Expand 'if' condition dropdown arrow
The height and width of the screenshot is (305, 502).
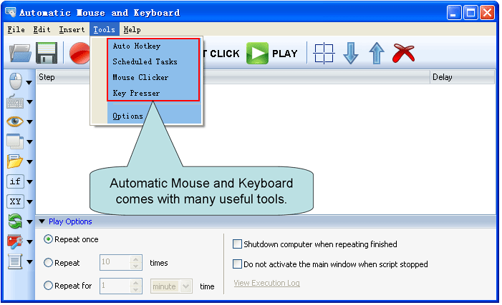(30, 182)
